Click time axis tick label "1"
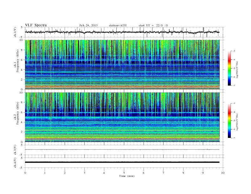Viewport: 251px width, 194px height. 45,173
